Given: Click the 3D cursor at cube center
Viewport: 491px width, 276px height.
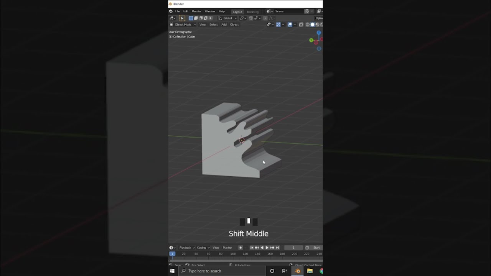Looking at the screenshot, I should (x=241, y=140).
